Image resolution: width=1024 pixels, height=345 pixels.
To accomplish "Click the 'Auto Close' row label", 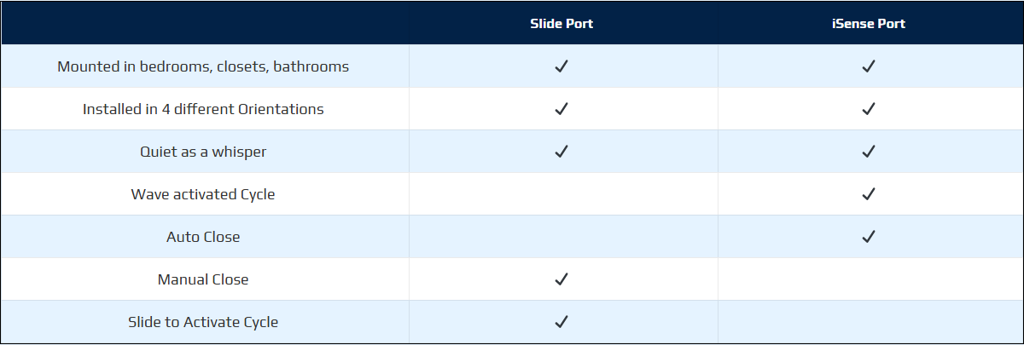I will pos(203,237).
